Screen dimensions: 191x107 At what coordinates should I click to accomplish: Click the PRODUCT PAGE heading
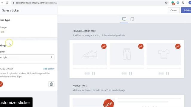80,86
